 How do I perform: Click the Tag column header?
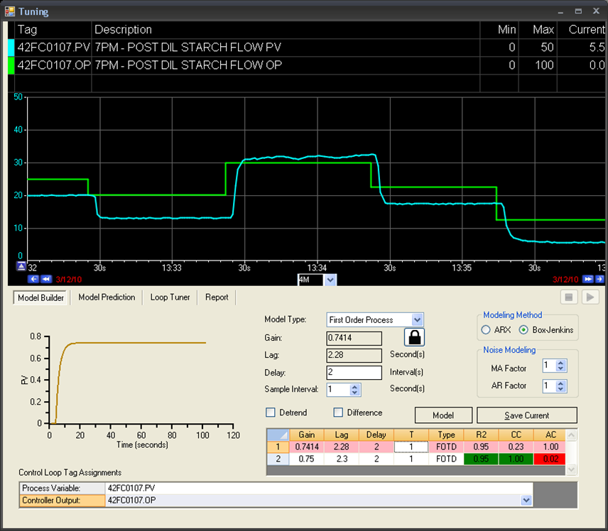(53, 30)
